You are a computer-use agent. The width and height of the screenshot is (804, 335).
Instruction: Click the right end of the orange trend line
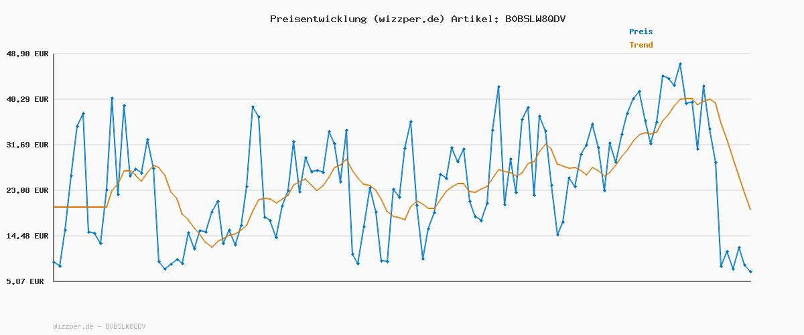(750, 210)
